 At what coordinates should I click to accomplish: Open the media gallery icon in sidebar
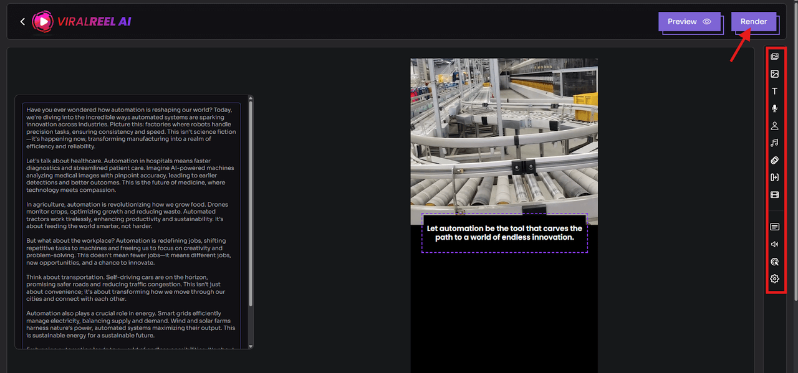pyautogui.click(x=774, y=57)
